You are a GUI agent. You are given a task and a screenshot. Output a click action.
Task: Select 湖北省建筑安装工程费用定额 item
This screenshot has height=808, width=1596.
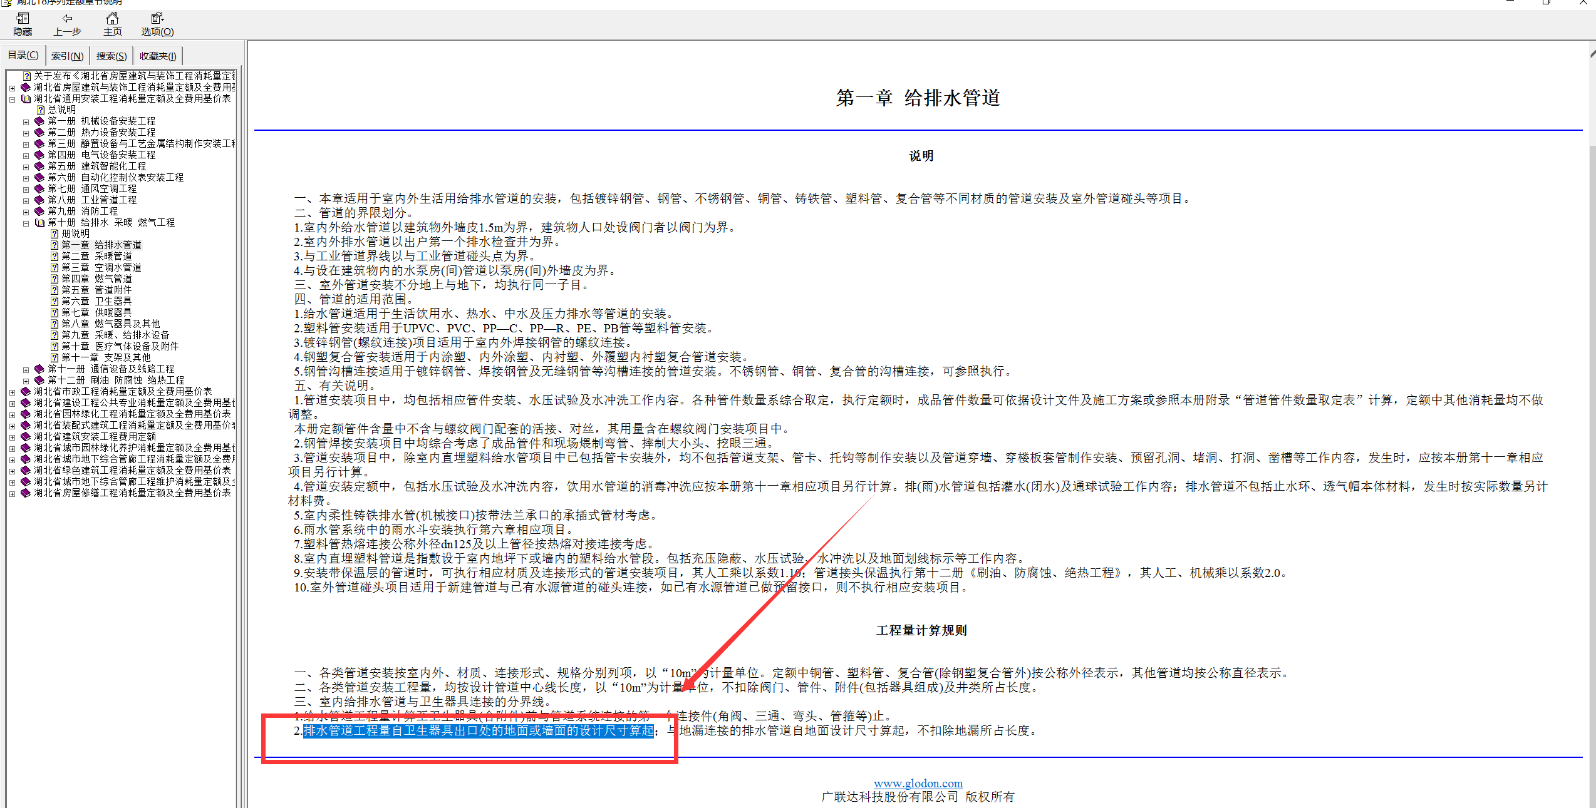95,436
